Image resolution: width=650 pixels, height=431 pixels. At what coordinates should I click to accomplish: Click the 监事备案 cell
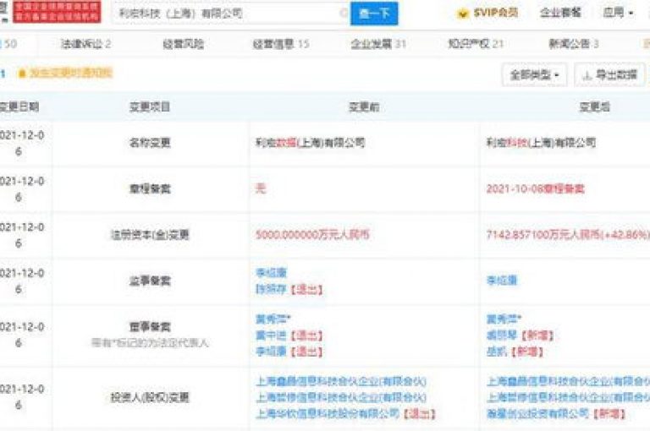click(x=150, y=281)
